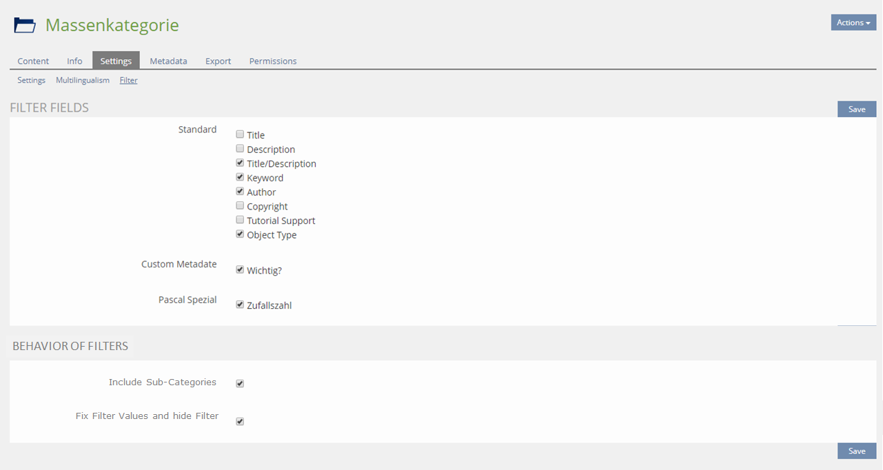
Task: Open the Settings sub-tab link
Action: (31, 80)
